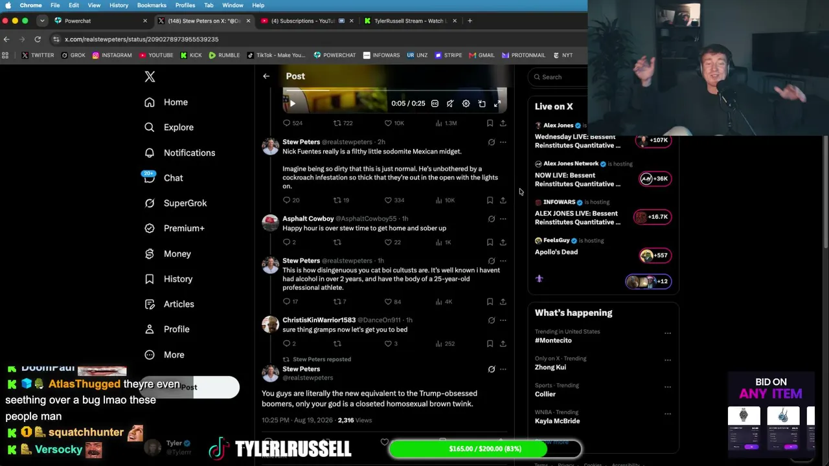Open Chat in the X sidebar

pos(164,178)
